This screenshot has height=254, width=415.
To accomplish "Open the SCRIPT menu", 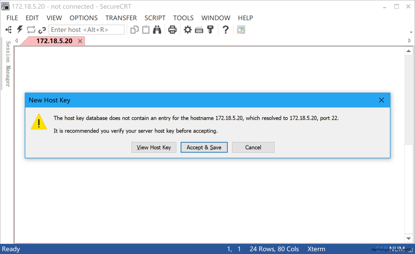I will pos(155,18).
